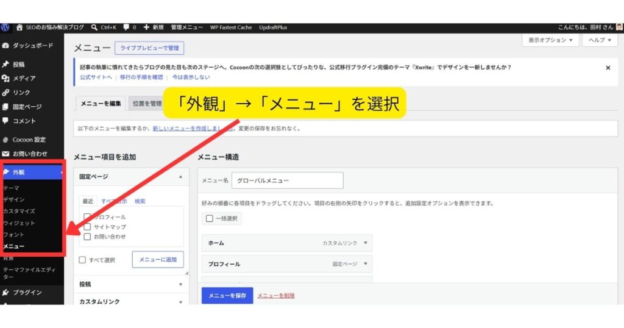
Task: Click the 新しいメニューを作成しましょう link
Action: (x=193, y=129)
